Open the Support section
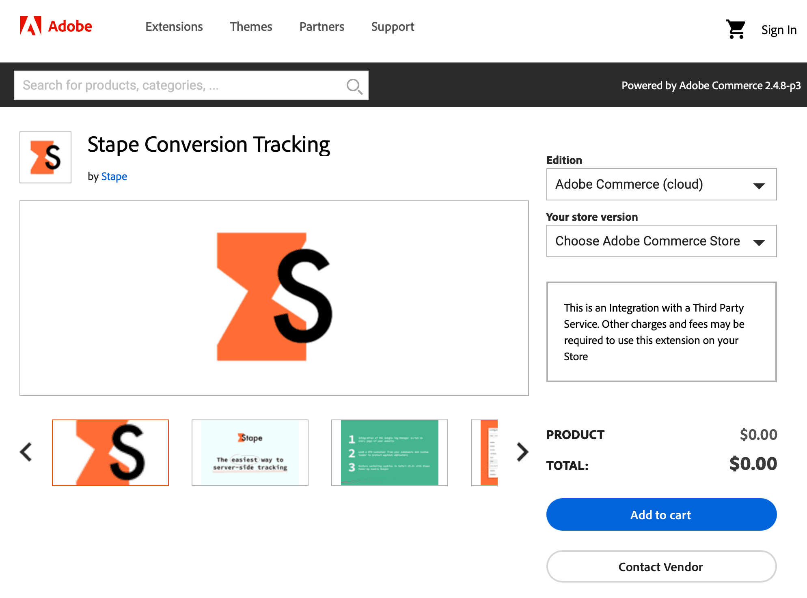The width and height of the screenshot is (807, 598). (392, 26)
